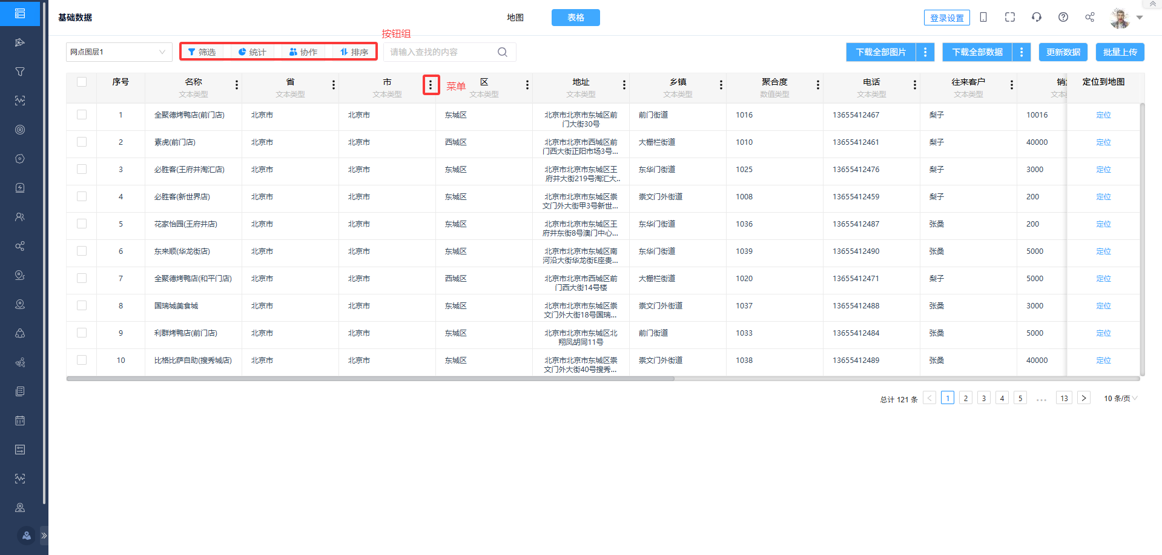Open the calendar icon in left sidebar
The image size is (1162, 555).
click(20, 420)
